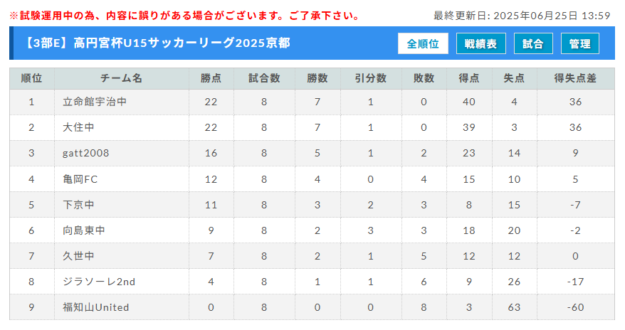The image size is (625, 330).
Task: Select the 福知山United team name
Action: point(95,307)
